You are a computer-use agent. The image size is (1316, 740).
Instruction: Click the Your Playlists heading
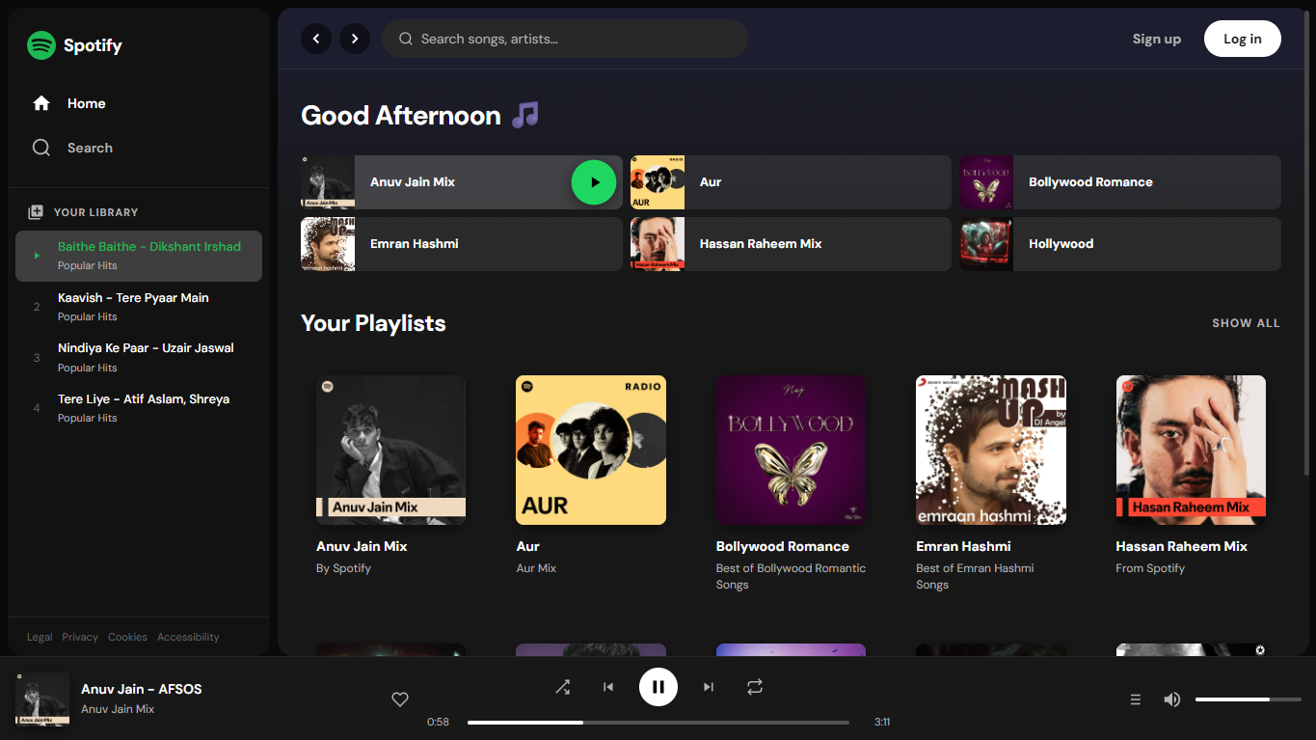point(373,323)
